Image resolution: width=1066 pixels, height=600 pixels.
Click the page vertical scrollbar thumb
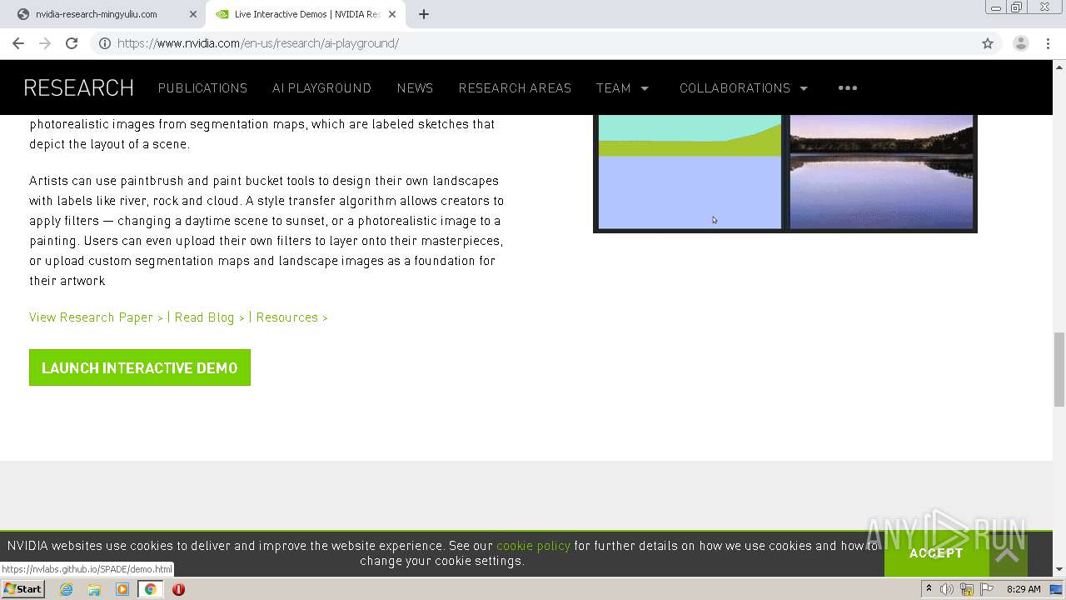1059,368
